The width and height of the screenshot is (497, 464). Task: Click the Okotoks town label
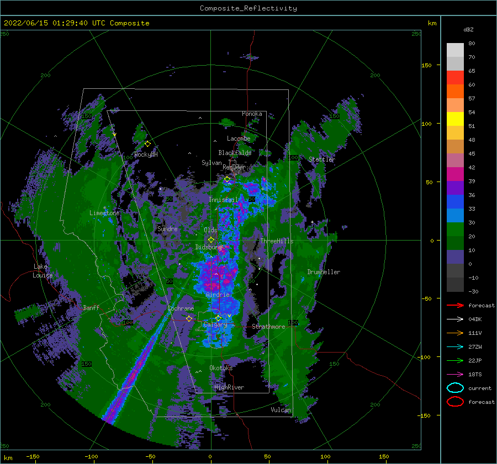tap(221, 367)
